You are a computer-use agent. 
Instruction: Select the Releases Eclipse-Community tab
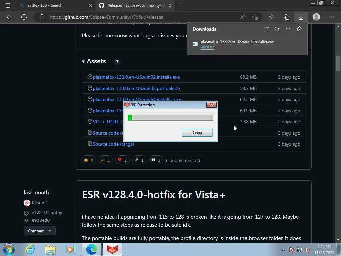point(136,5)
